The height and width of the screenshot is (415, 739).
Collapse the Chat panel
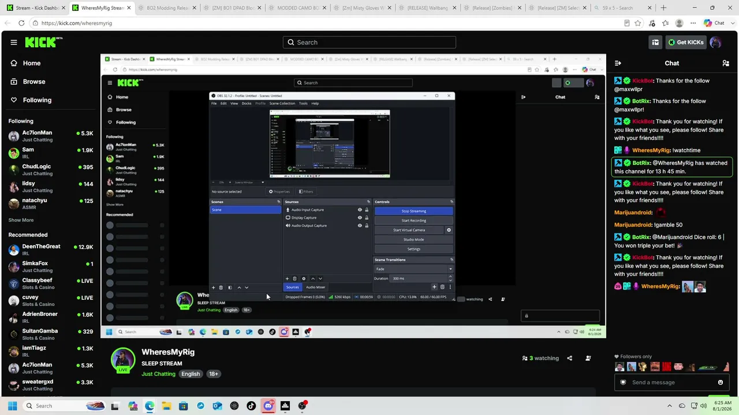click(x=618, y=63)
